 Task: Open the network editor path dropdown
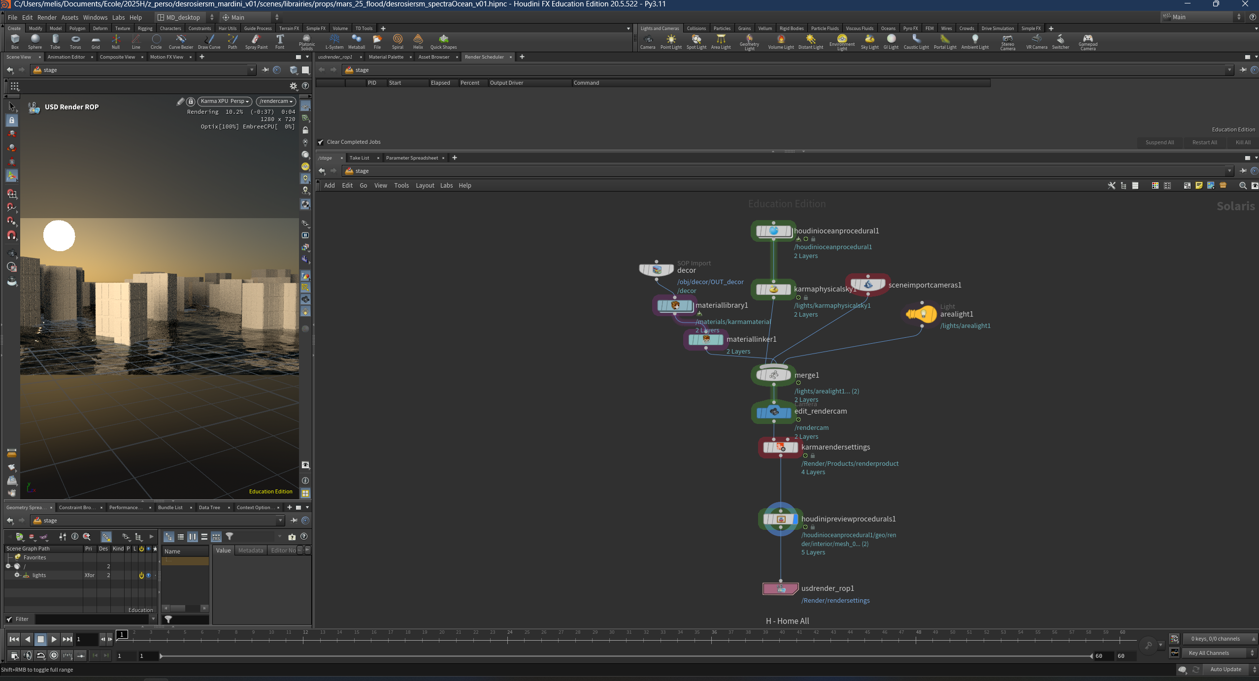[1229, 171]
